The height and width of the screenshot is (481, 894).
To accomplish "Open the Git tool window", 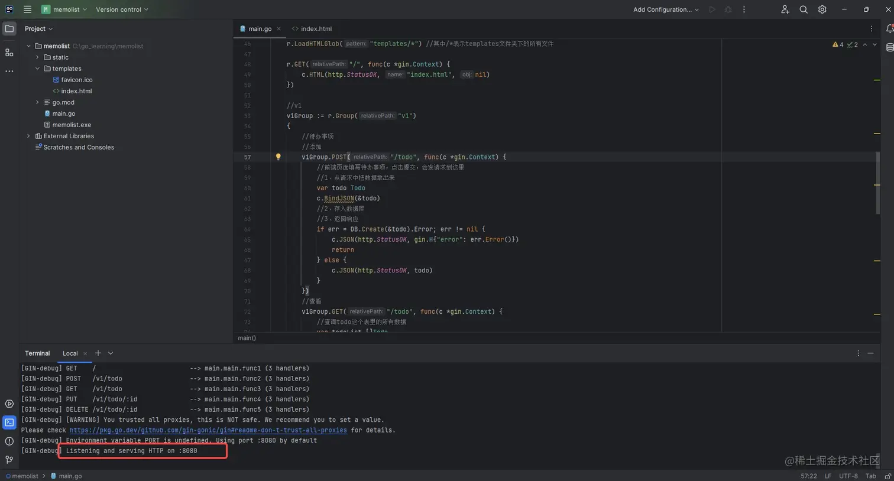I will pyautogui.click(x=9, y=459).
